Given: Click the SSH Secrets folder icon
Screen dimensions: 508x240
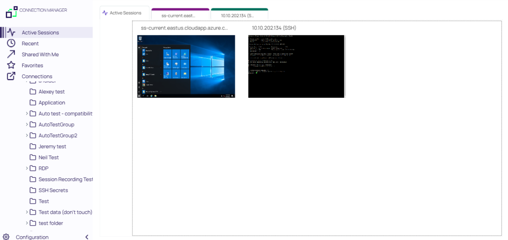Looking at the screenshot, I should point(33,190).
